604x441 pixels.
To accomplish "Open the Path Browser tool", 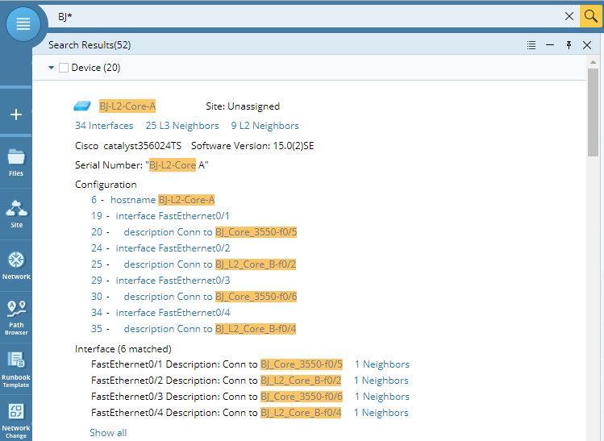I will (16, 316).
